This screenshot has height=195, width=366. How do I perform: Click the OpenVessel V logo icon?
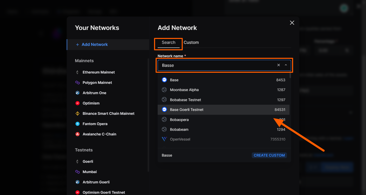[x=164, y=139]
